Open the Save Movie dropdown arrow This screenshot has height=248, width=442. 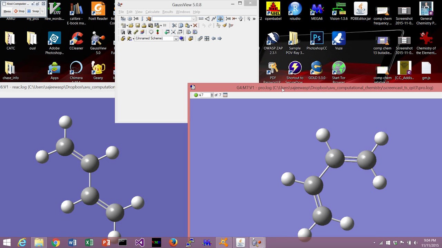(x=161, y=25)
